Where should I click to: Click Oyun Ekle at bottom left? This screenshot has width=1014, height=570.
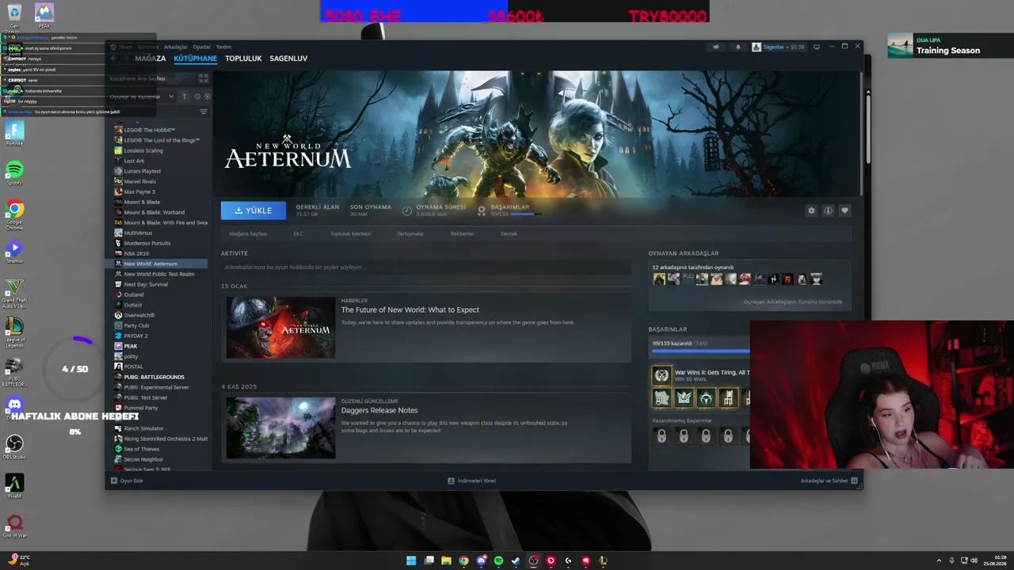(127, 481)
